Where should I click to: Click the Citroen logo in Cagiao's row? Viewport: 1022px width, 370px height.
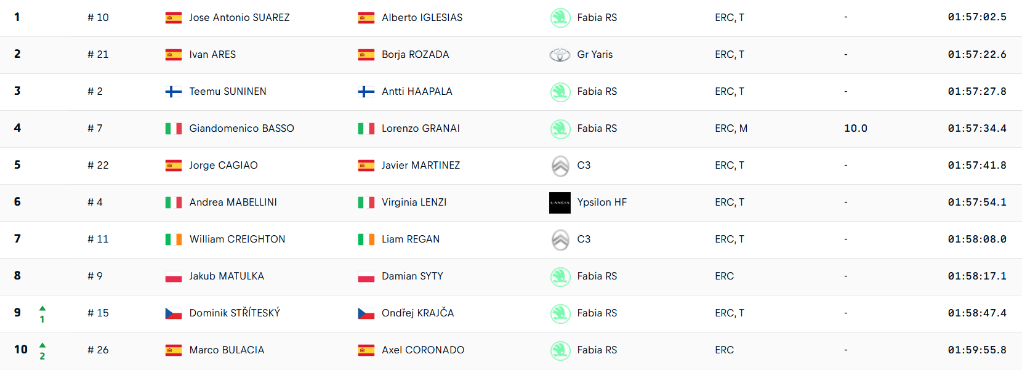[560, 166]
